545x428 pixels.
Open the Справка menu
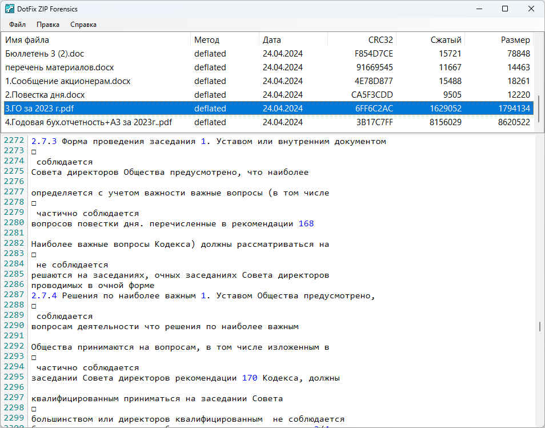[x=83, y=25]
